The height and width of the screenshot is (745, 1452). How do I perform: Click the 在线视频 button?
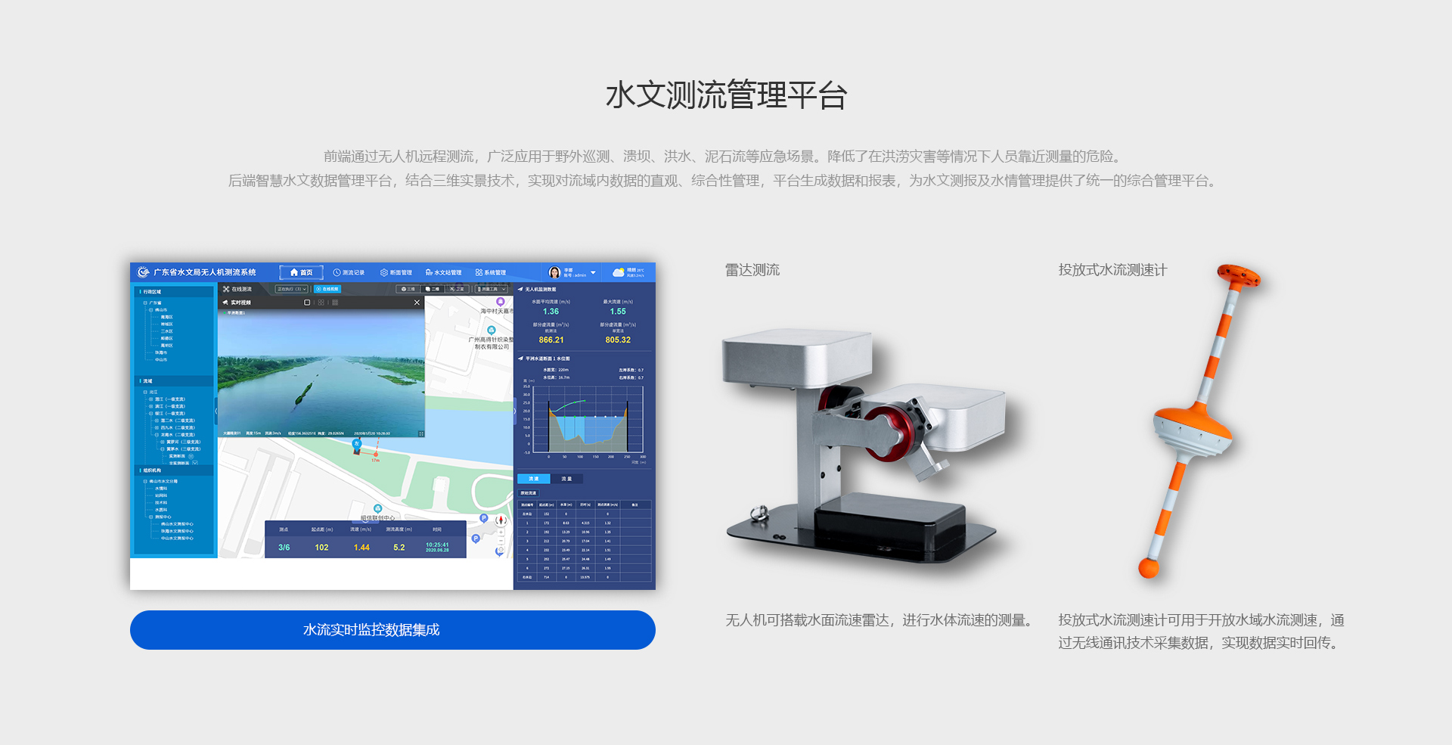328,289
